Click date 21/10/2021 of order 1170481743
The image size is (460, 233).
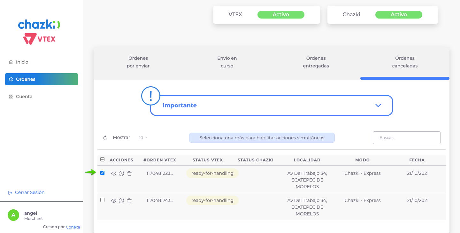(418, 200)
